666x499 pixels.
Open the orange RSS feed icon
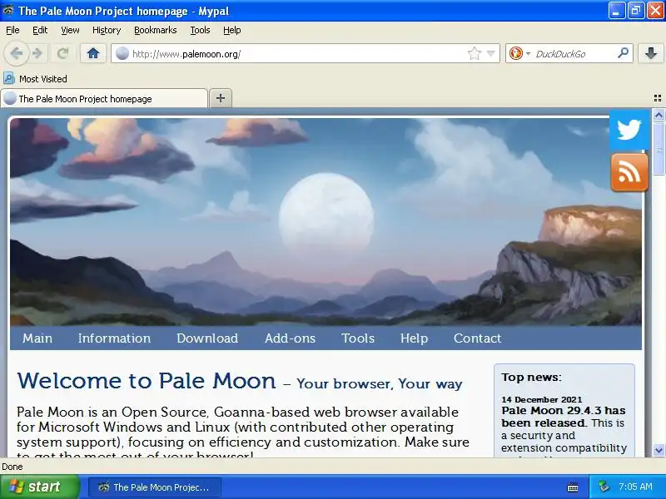click(629, 172)
